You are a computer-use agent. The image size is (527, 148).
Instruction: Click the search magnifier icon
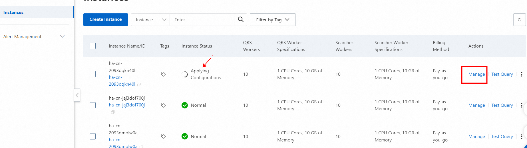pyautogui.click(x=241, y=20)
